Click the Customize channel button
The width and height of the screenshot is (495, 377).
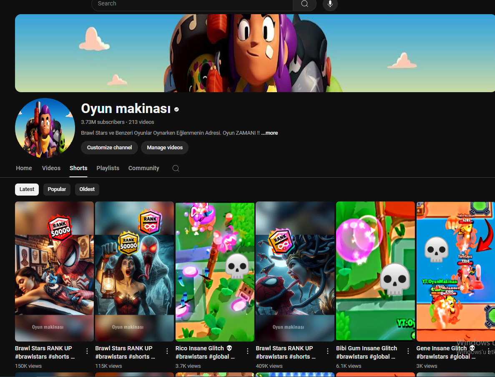point(109,148)
